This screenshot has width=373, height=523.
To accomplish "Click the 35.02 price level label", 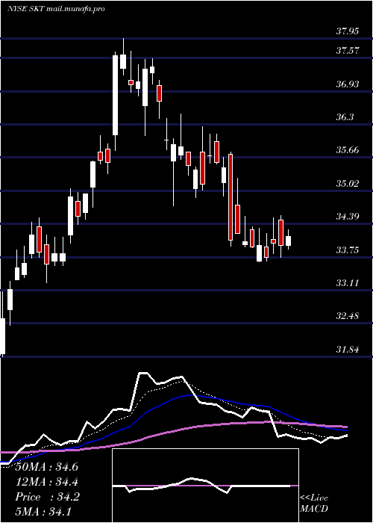I will click(x=347, y=184).
